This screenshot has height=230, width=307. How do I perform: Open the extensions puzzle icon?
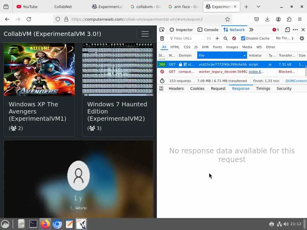(289, 19)
